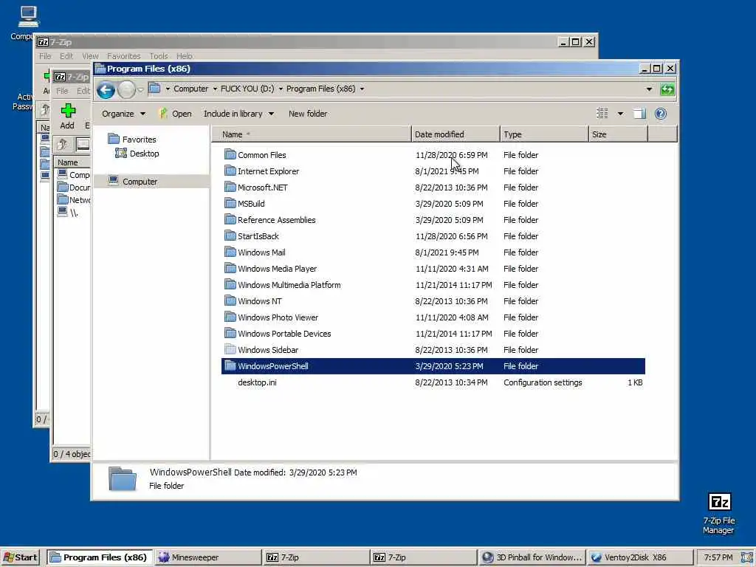This screenshot has height=567, width=756.
Task: Open the Organize menu
Action: (123, 114)
